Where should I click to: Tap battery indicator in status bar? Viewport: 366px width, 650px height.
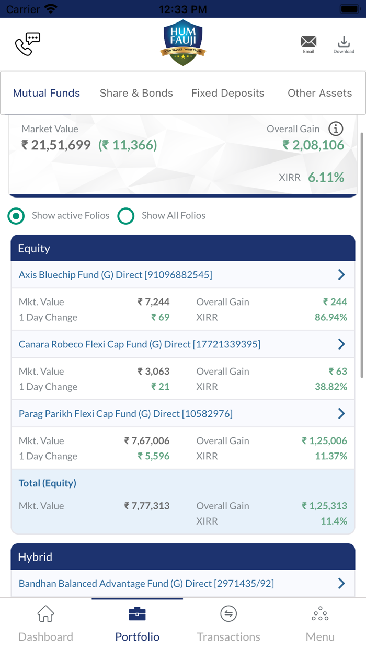[350, 9]
